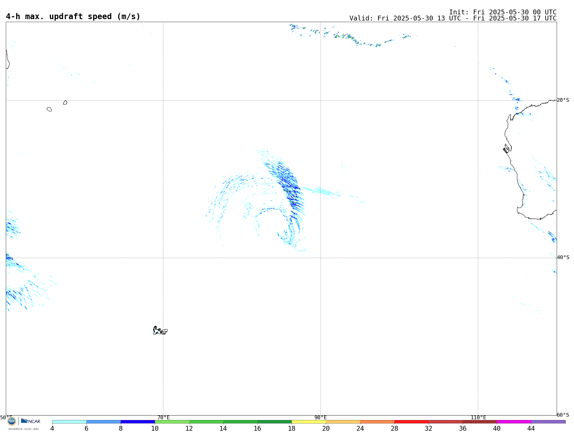
Task: Click the light cyan 4-6 colorbar segment
Action: (x=69, y=422)
